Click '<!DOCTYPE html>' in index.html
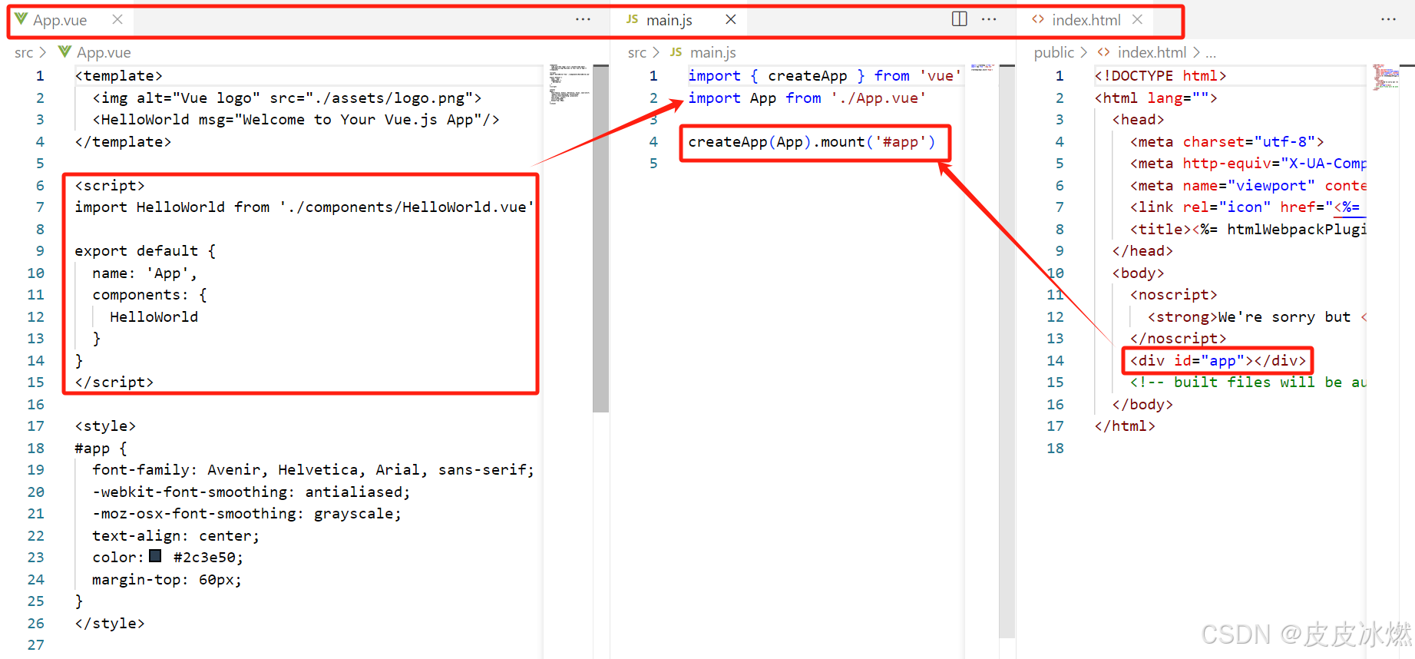The image size is (1415, 659). 1160,75
